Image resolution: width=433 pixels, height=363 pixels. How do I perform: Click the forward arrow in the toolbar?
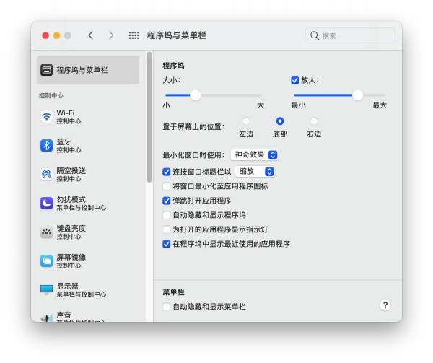point(111,35)
